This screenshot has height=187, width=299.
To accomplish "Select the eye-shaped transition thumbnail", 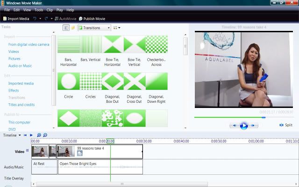I will pyautogui.click(x=135, y=118).
